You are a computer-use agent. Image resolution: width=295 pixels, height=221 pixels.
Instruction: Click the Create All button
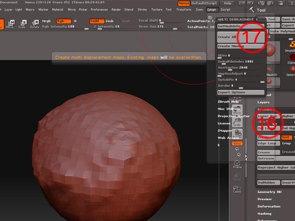point(241,37)
